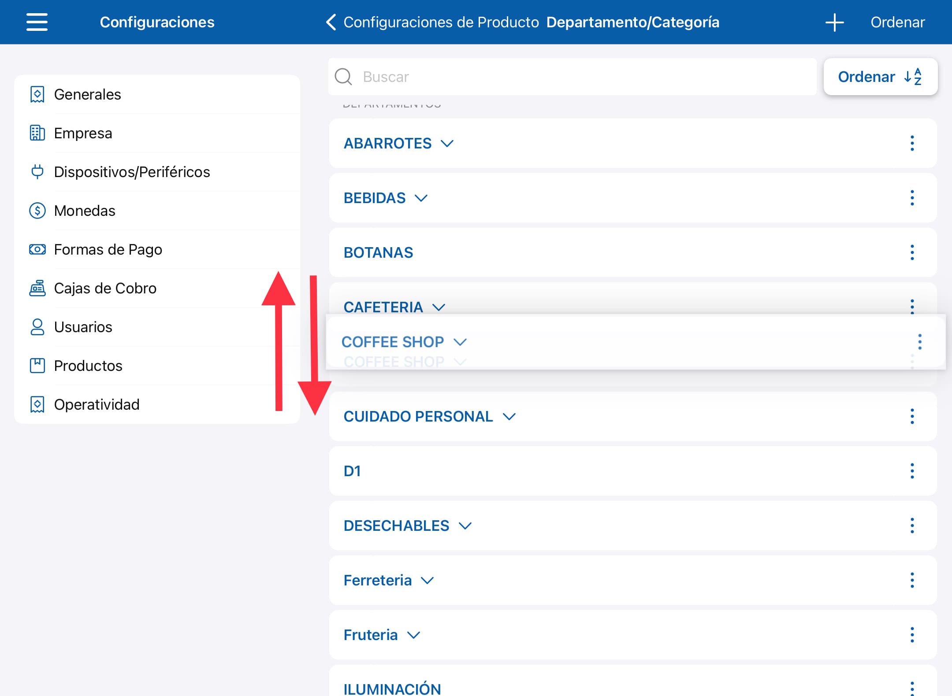Click the Fruteria department name
Viewport: 952px width, 696px height.
coord(371,635)
